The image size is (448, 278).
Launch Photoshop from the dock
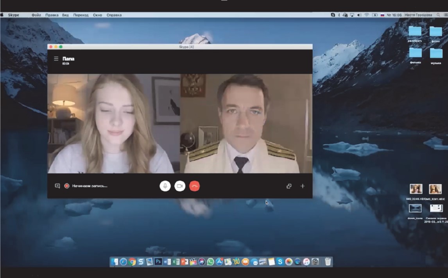point(158,262)
